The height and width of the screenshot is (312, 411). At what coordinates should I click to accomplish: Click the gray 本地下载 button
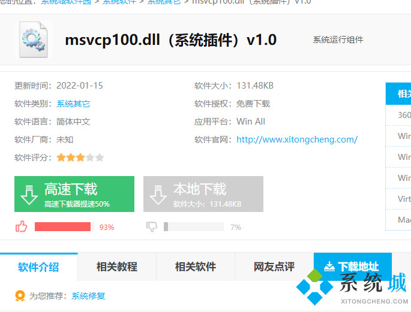tap(203, 194)
